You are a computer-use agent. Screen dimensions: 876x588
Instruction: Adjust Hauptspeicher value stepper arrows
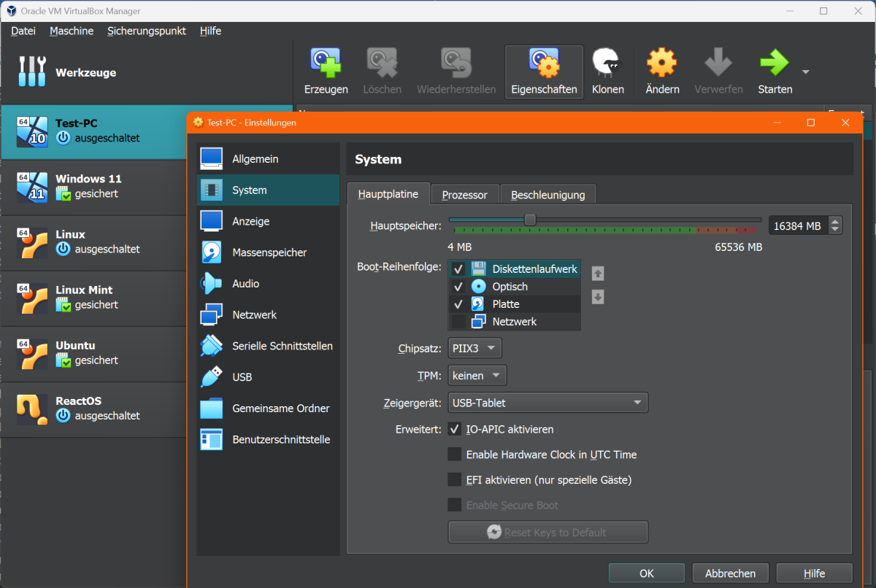point(836,226)
